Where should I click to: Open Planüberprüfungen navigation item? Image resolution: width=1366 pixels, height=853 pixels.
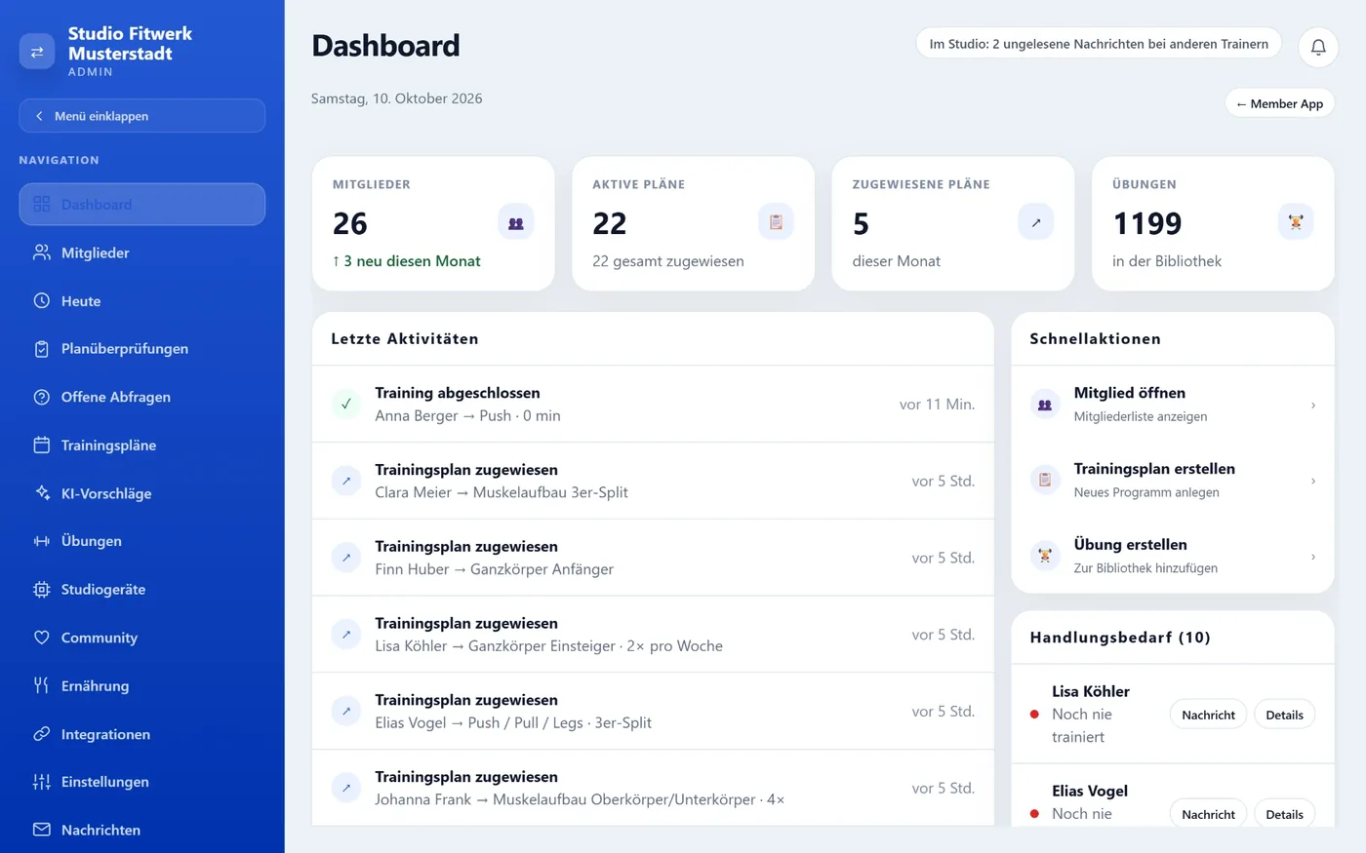click(x=142, y=349)
